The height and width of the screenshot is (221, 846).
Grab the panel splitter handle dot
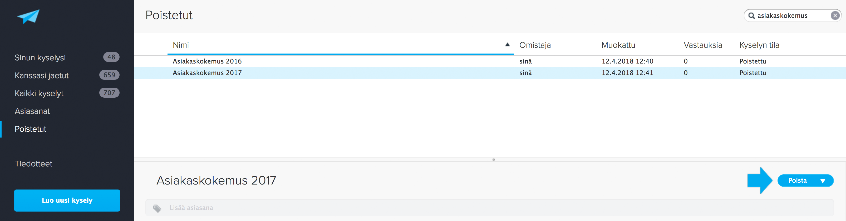(493, 159)
